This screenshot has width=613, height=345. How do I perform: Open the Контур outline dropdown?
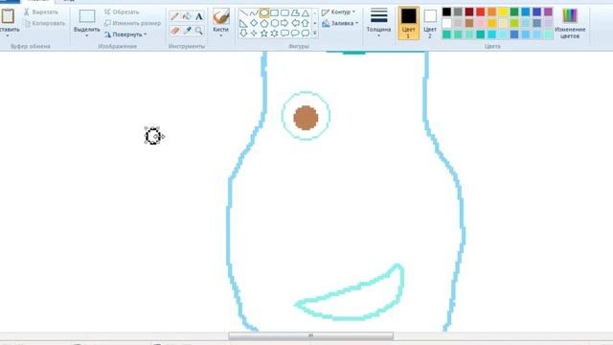[338, 12]
